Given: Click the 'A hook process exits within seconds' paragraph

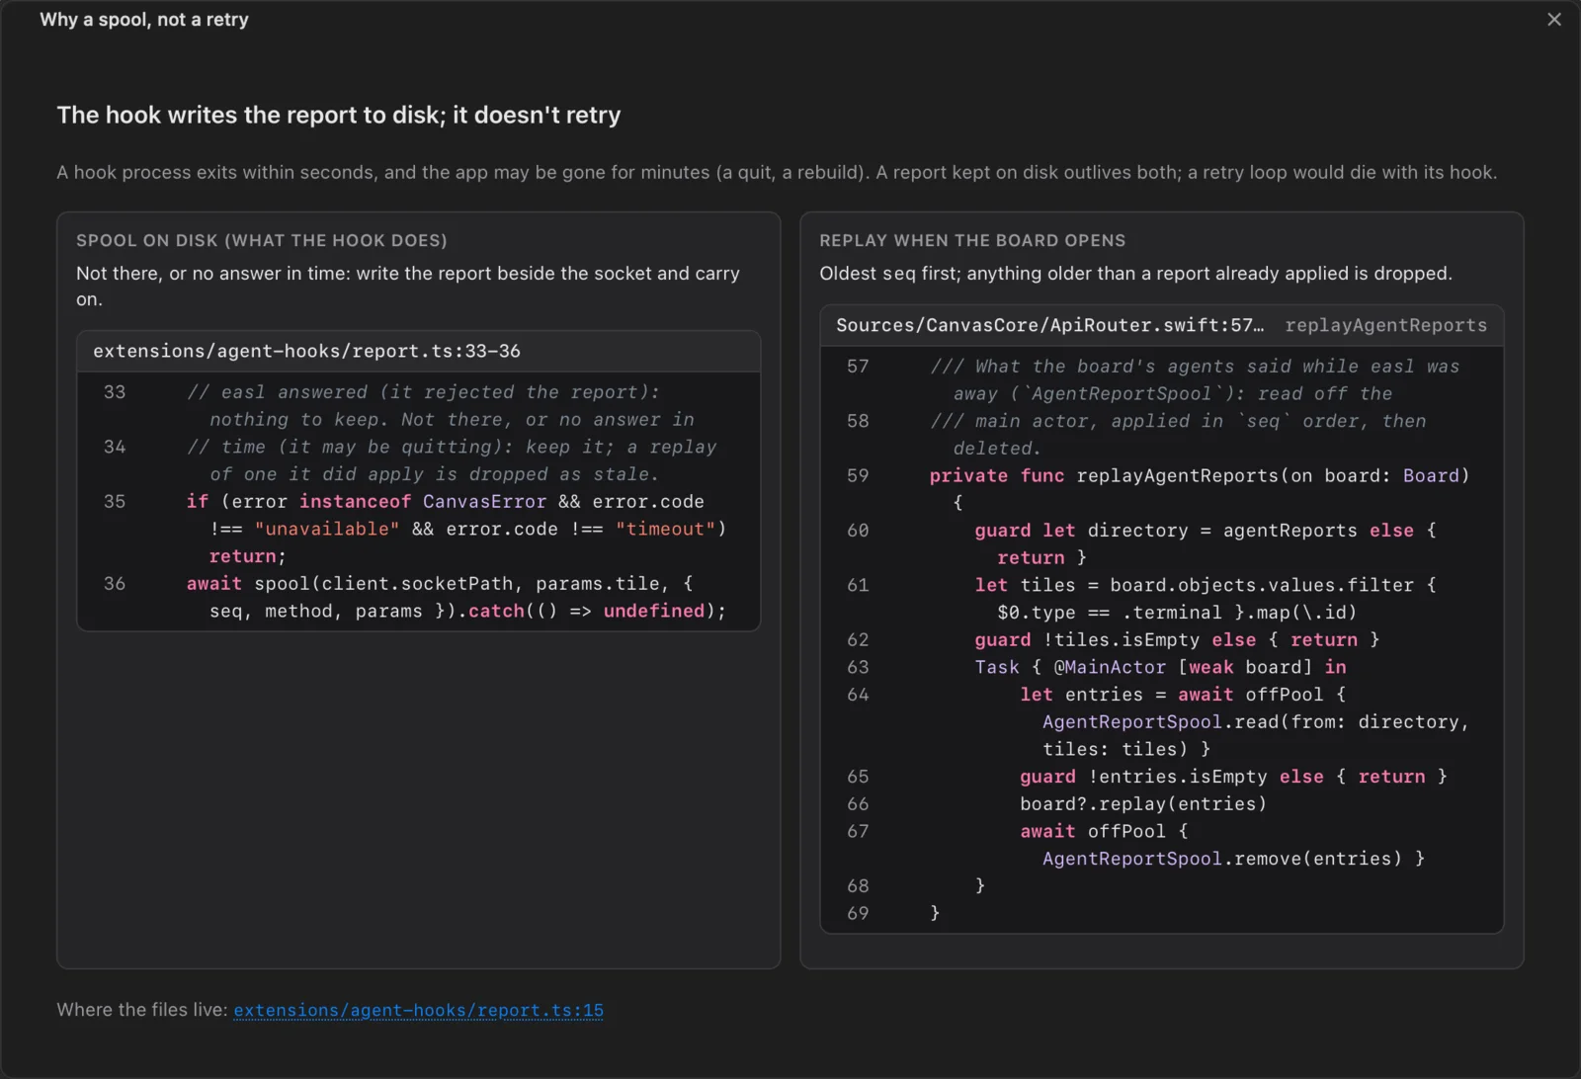Looking at the screenshot, I should [x=777, y=172].
